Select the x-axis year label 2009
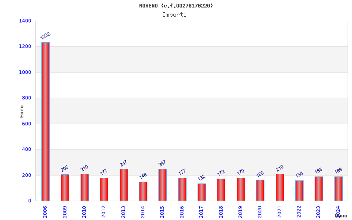The image size is (352, 220). point(65,212)
